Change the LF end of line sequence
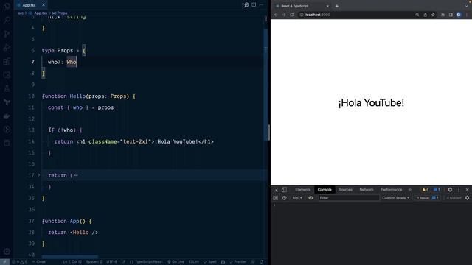This screenshot has width=472, height=265. tap(123, 262)
